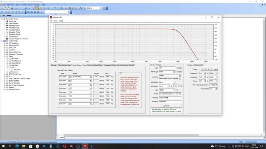This screenshot has height=149, width=266.
Task: Expand the Volume Controls tree folder
Action: [5, 89]
